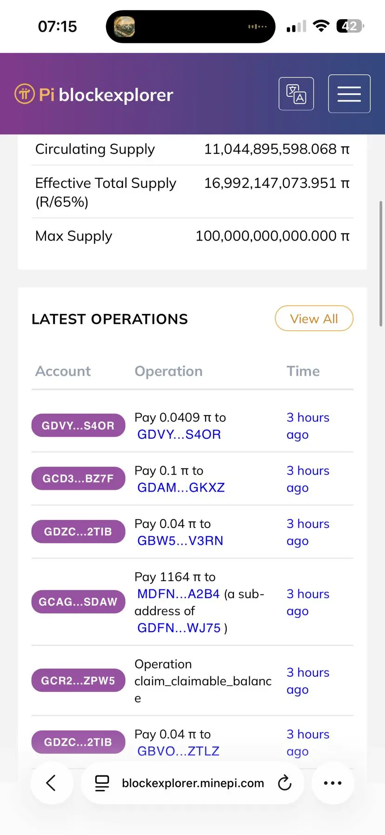Screen dimensions: 385x835
Task: Follow recipient link GBVO...ZTLZ
Action: point(178,751)
